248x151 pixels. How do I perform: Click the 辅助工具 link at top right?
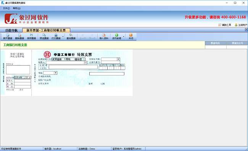pyautogui.click(x=225, y=25)
